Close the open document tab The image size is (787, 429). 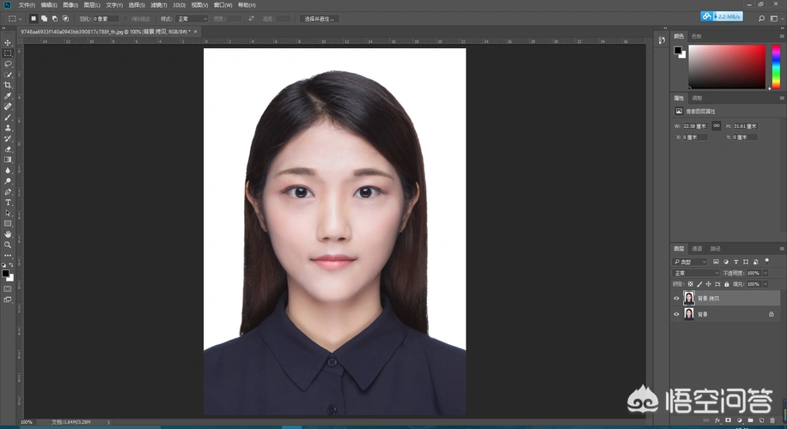[196, 32]
